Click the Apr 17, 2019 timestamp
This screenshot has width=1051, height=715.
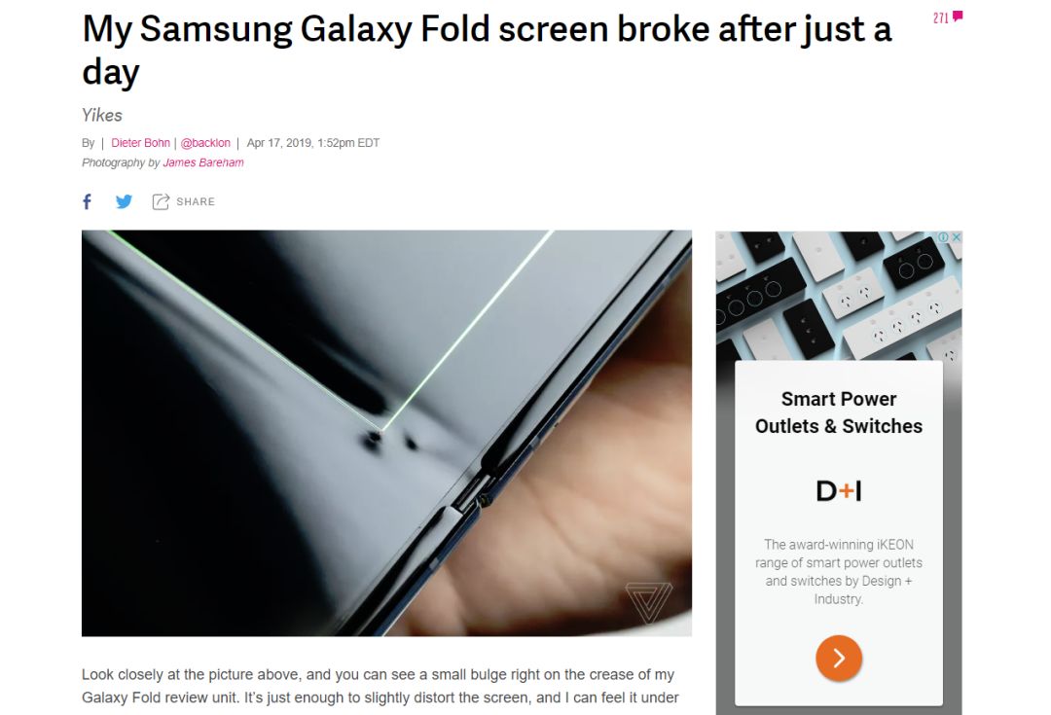coord(313,143)
